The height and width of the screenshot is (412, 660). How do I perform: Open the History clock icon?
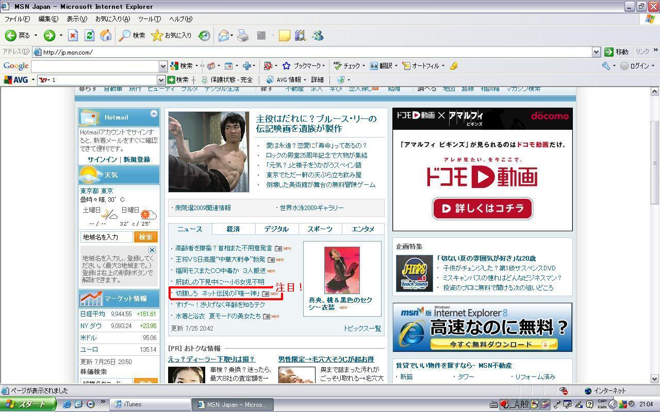(204, 36)
